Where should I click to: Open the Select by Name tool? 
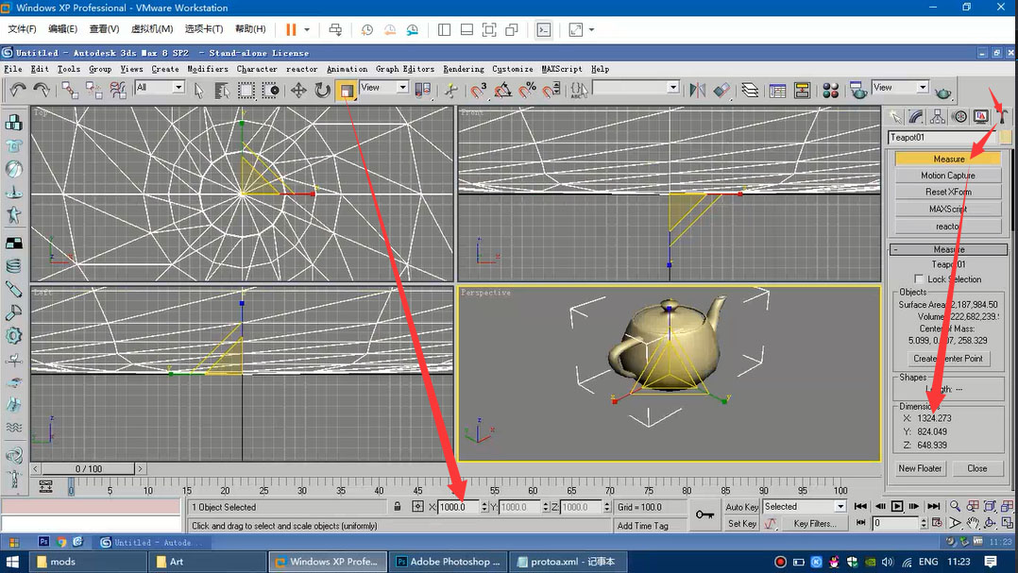[x=222, y=91]
